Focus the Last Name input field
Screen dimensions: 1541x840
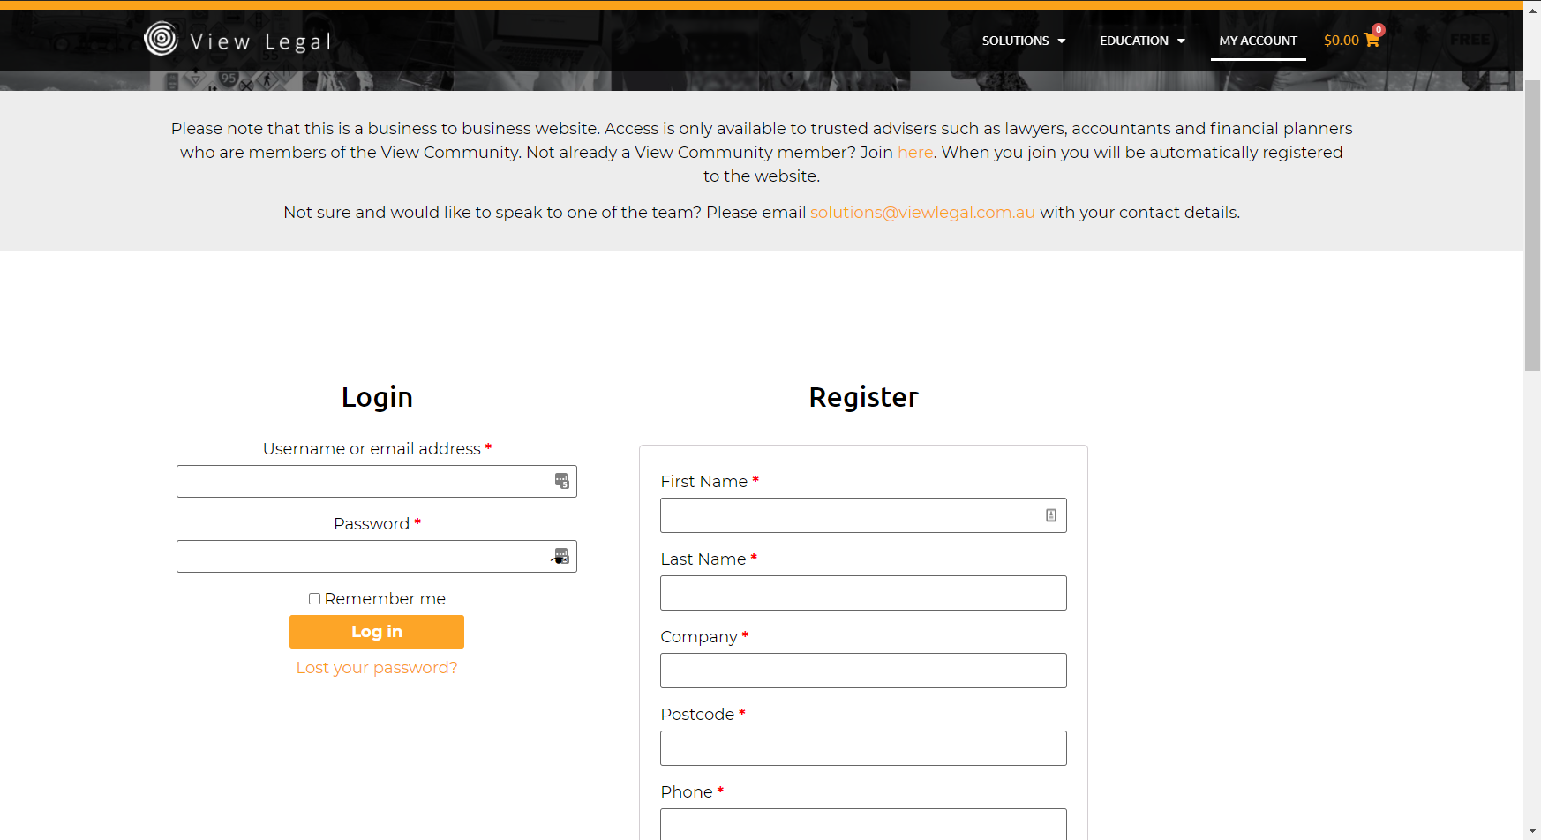pyautogui.click(x=863, y=593)
